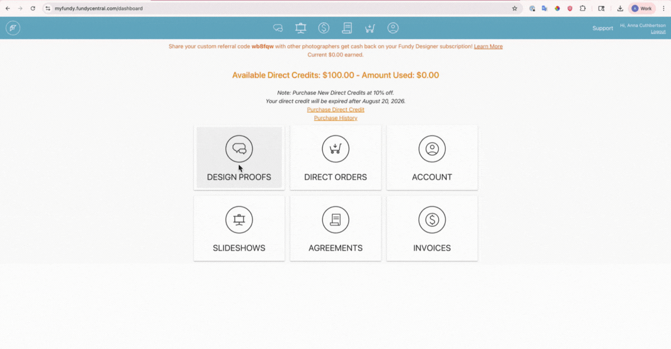The width and height of the screenshot is (671, 349).
Task: Open slideshows via easel icon in header
Action: (x=301, y=28)
